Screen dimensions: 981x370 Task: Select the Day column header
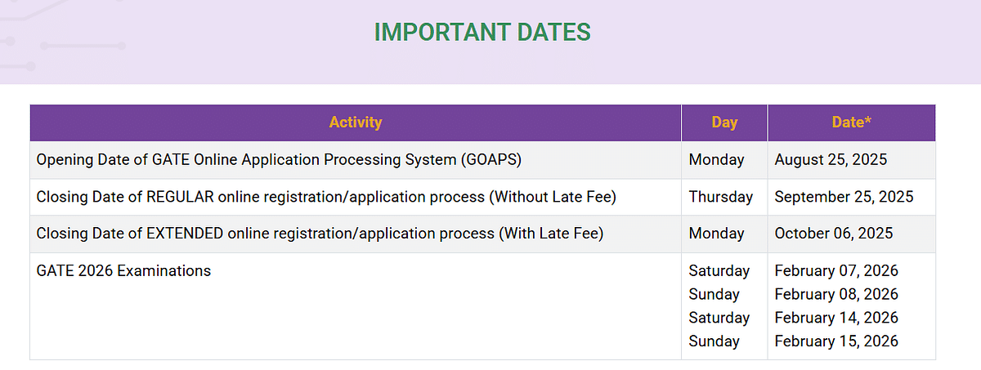724,123
